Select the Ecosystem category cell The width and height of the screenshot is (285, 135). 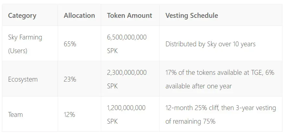pyautogui.click(x=23, y=79)
